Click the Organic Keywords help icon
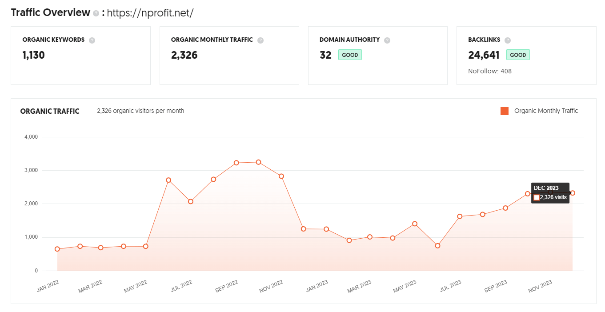 tap(92, 40)
